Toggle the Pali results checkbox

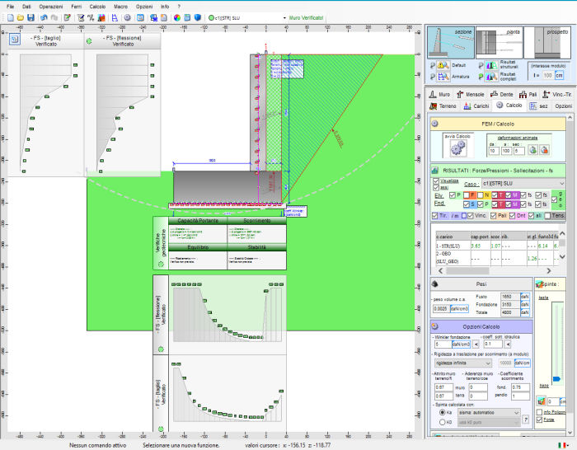click(x=494, y=216)
